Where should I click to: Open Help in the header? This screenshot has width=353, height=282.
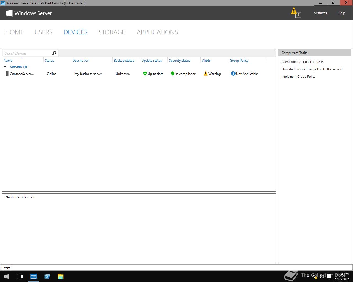pyautogui.click(x=341, y=13)
